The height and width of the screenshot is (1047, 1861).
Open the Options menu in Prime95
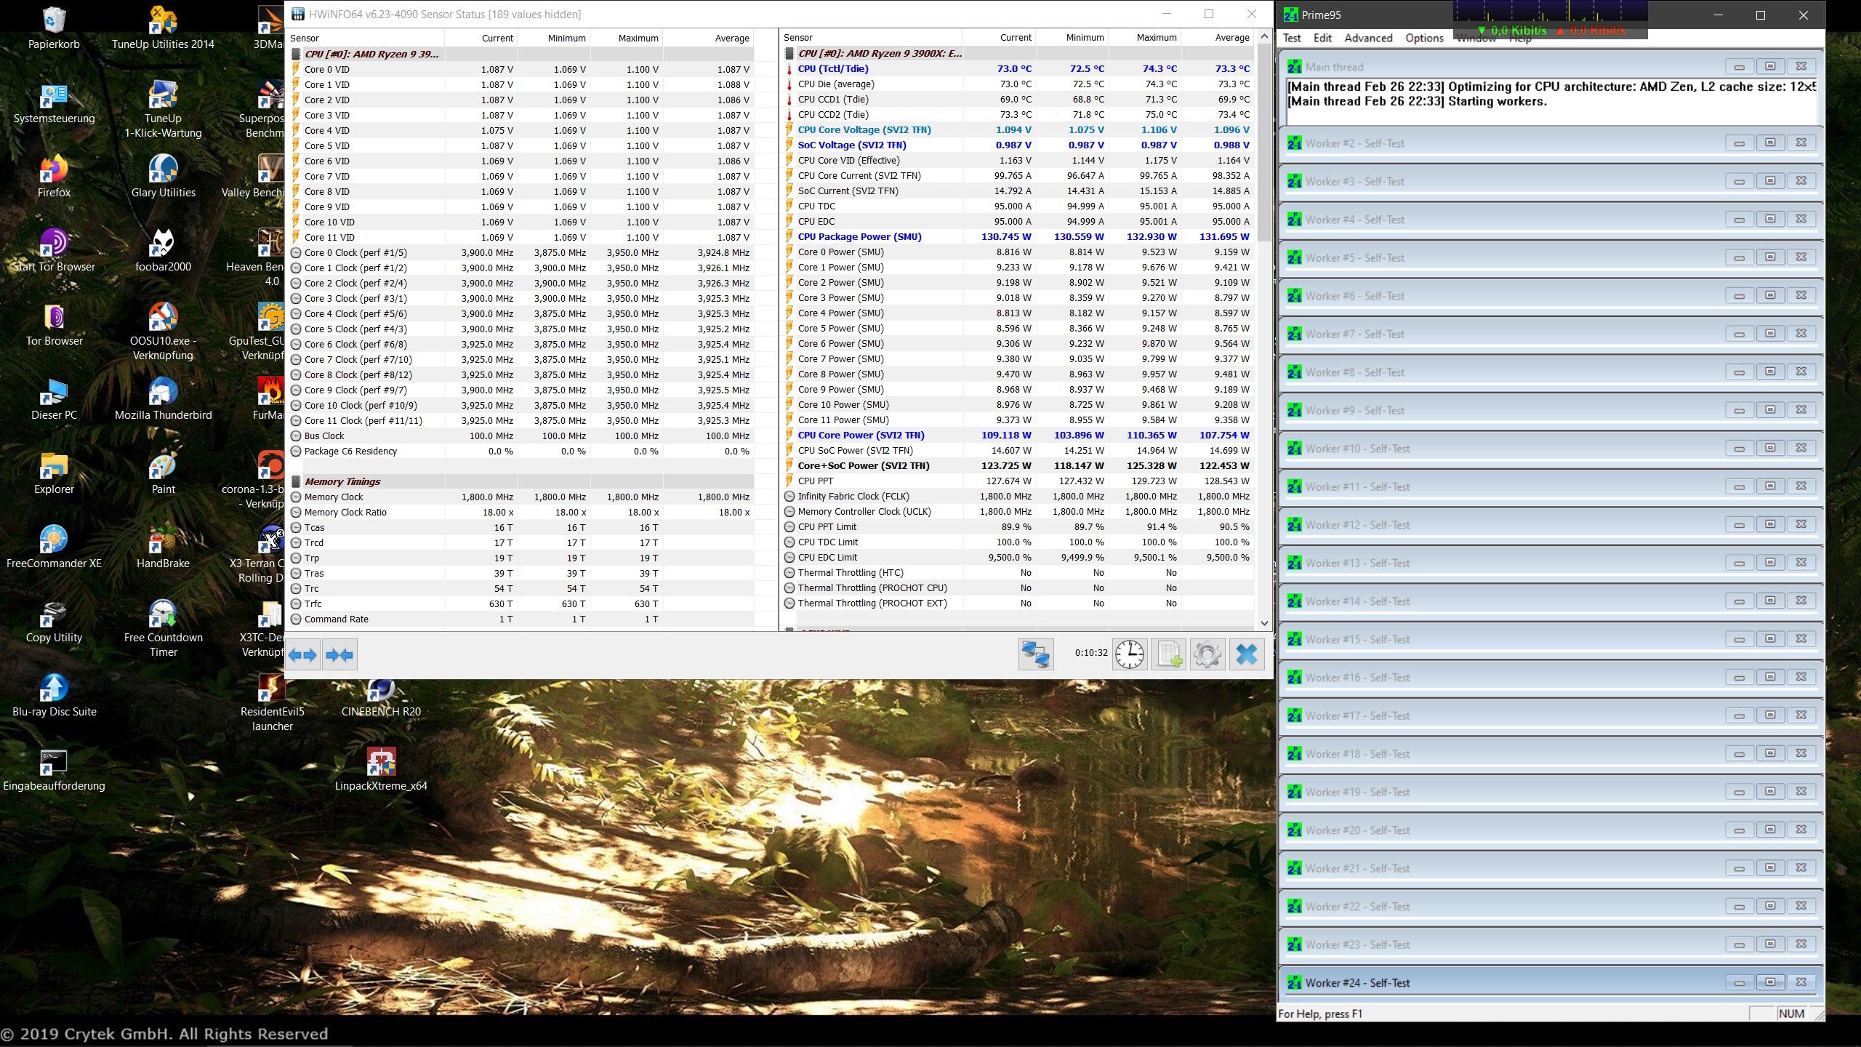point(1424,38)
